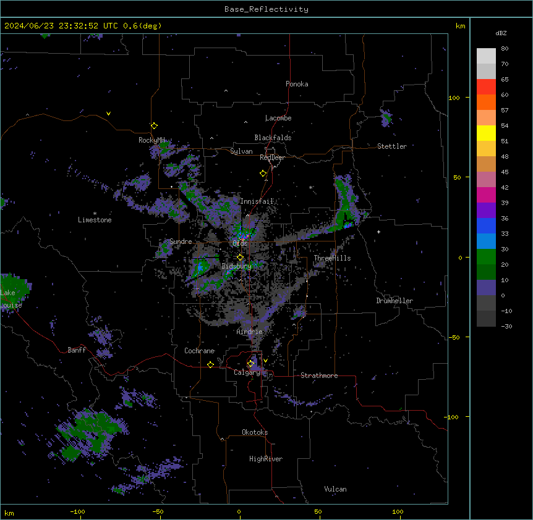The width and height of the screenshot is (533, 520).
Task: Click the yellow diamond marker above RockyMH
Action: coord(155,126)
